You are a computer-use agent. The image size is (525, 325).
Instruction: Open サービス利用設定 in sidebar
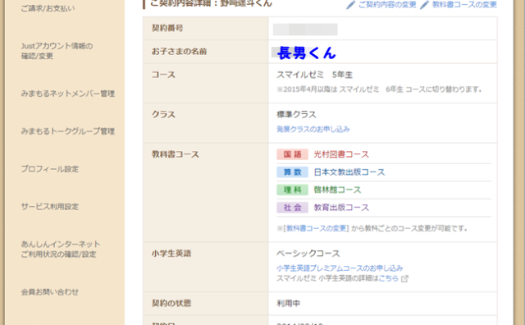click(50, 206)
